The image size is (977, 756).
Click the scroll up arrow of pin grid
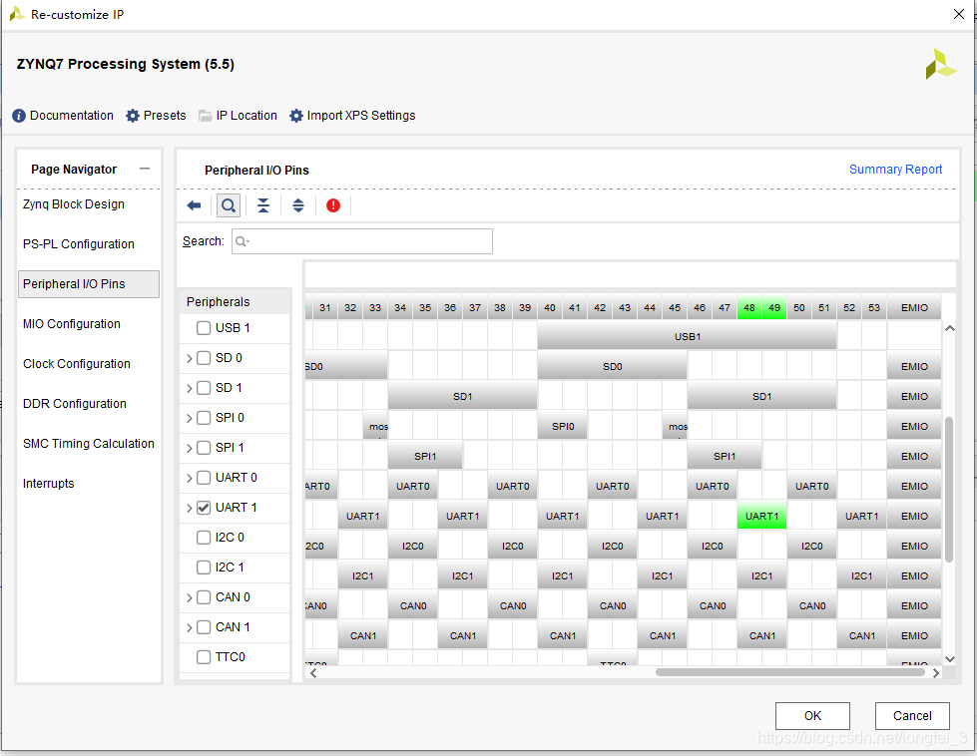(x=950, y=328)
